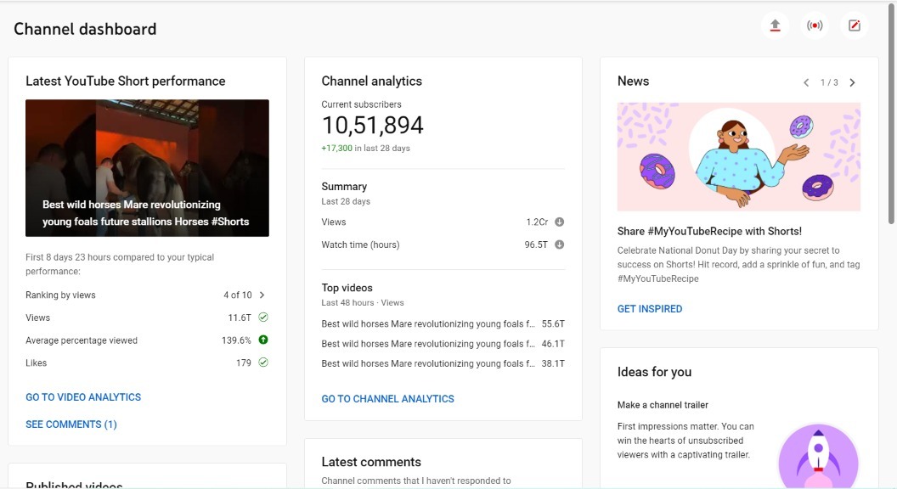The height and width of the screenshot is (489, 897).
Task: Click the Channel analytics heading
Action: 372,81
